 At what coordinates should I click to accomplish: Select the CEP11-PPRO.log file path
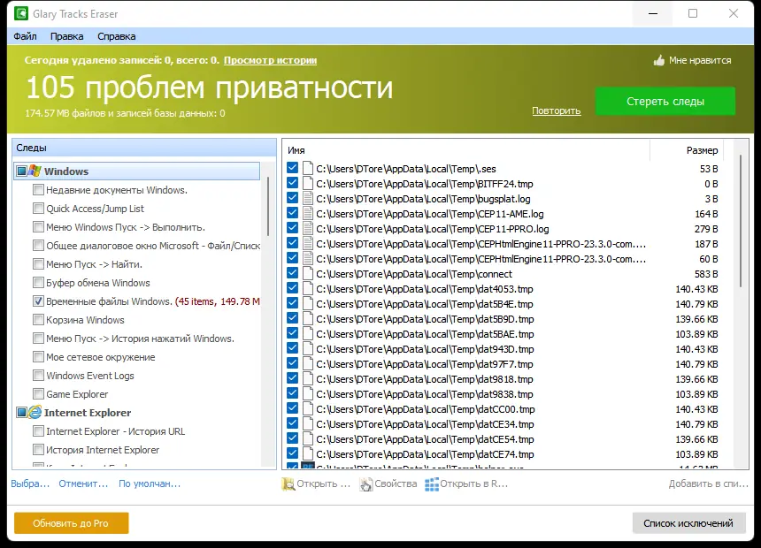click(433, 229)
